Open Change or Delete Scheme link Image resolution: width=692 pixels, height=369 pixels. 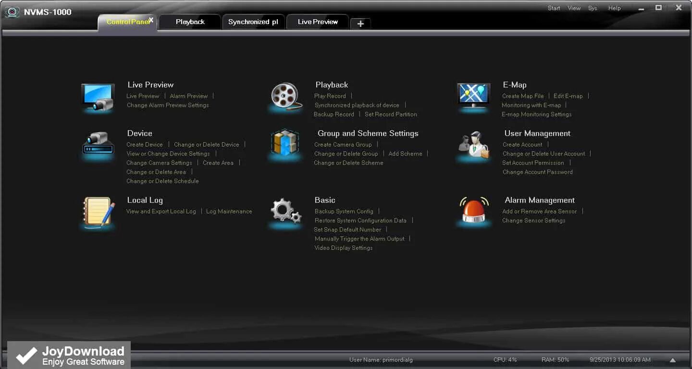pyautogui.click(x=349, y=163)
